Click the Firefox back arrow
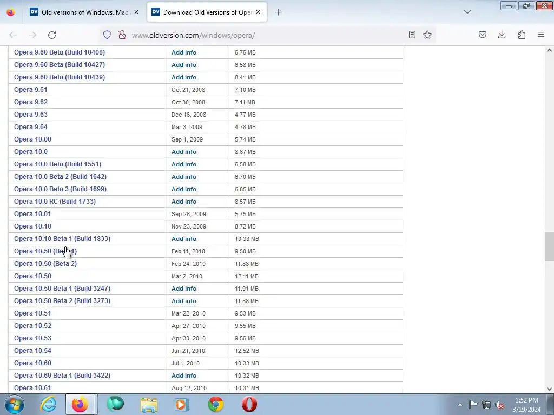 [13, 35]
